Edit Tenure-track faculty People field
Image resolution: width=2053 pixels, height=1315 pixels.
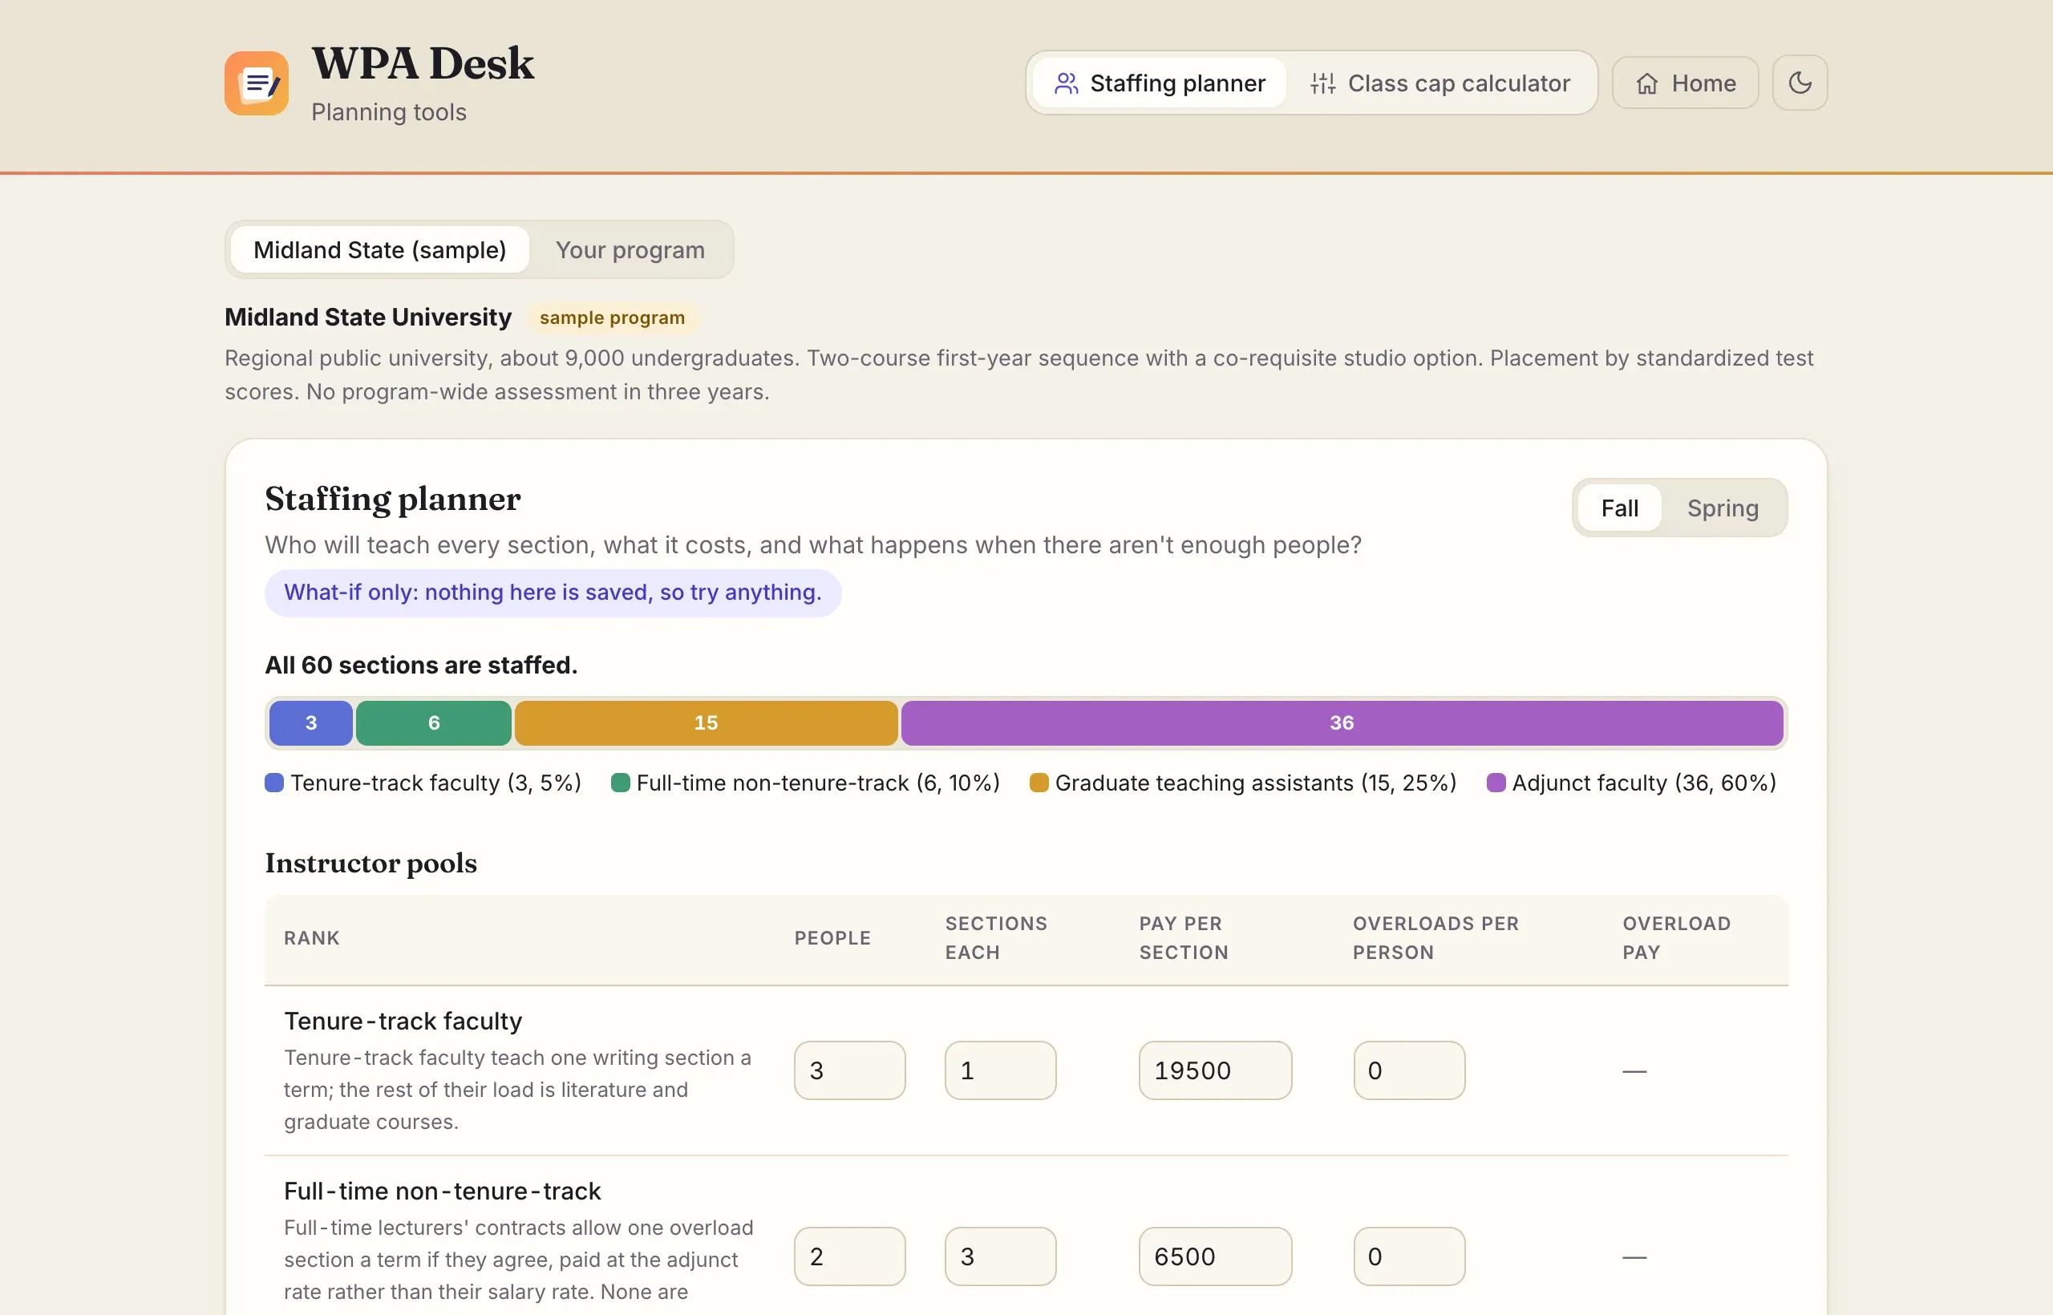click(850, 1070)
